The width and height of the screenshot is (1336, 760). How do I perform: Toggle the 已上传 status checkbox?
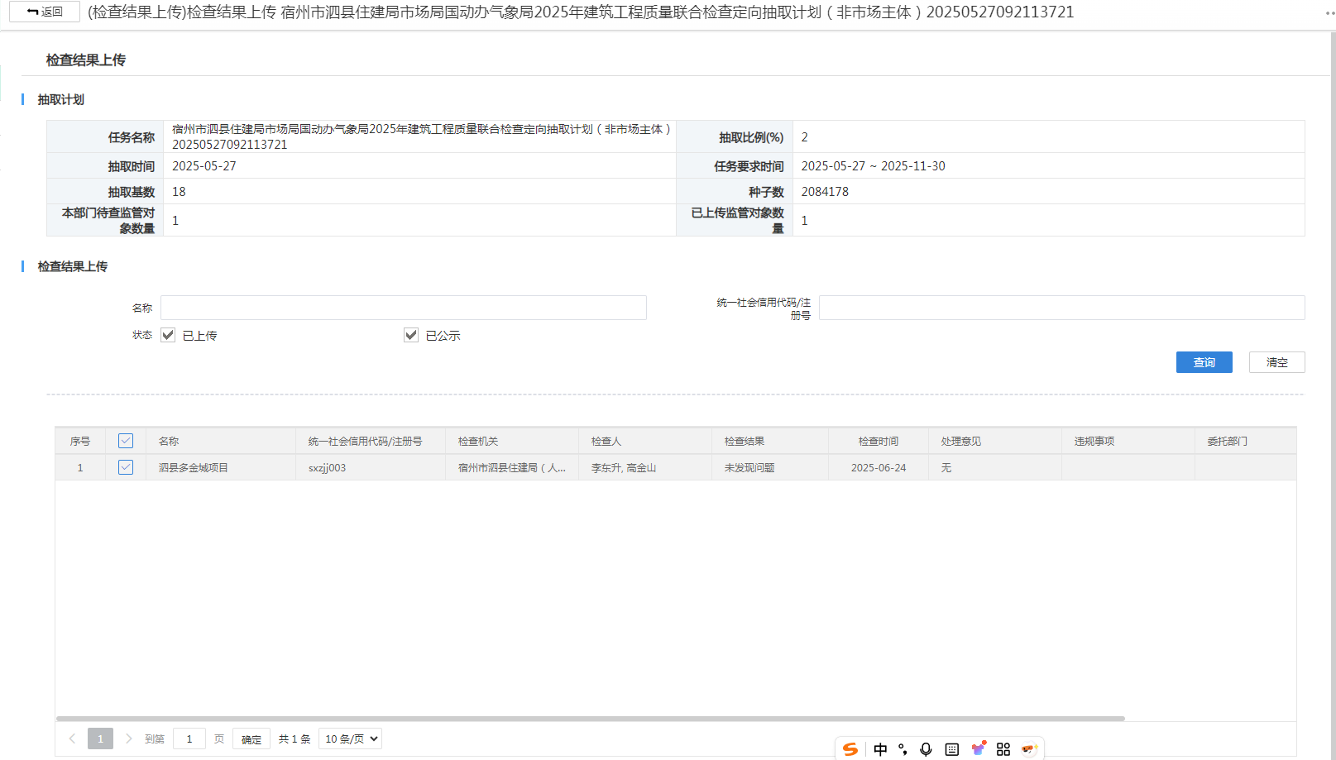point(168,335)
